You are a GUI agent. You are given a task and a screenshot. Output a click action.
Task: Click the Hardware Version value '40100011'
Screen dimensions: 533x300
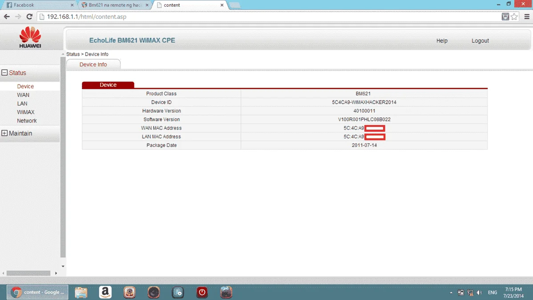coord(364,111)
